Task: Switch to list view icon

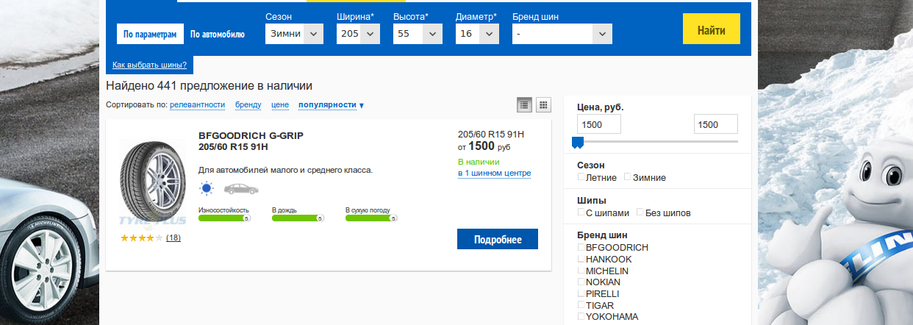Action: click(524, 104)
